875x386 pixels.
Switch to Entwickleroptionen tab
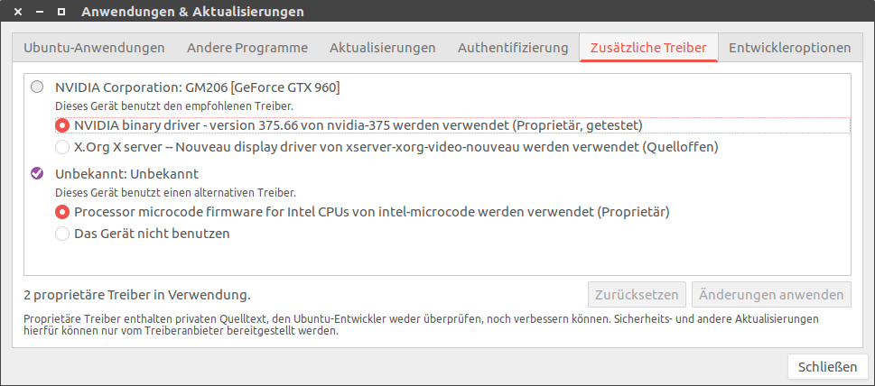coord(790,48)
